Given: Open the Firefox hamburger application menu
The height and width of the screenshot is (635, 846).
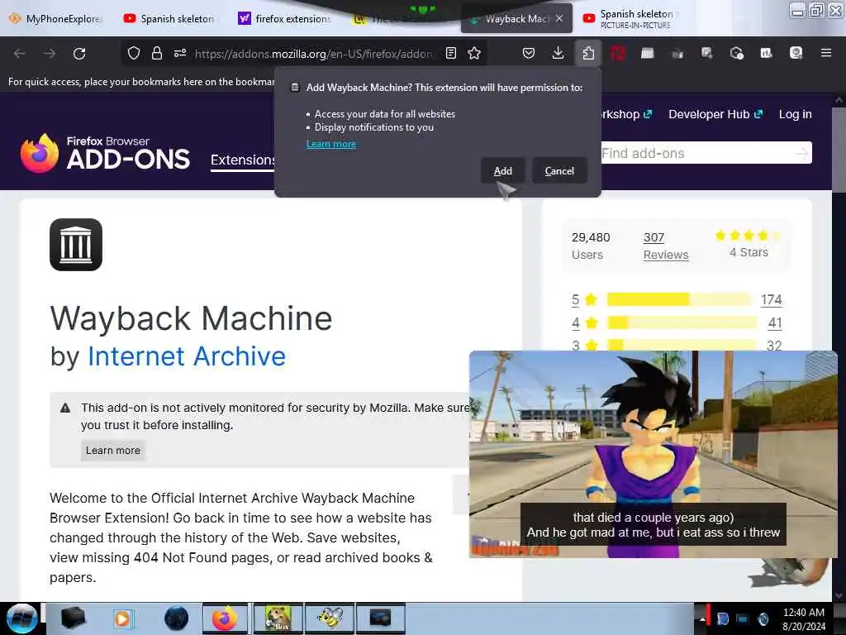Looking at the screenshot, I should 825,53.
